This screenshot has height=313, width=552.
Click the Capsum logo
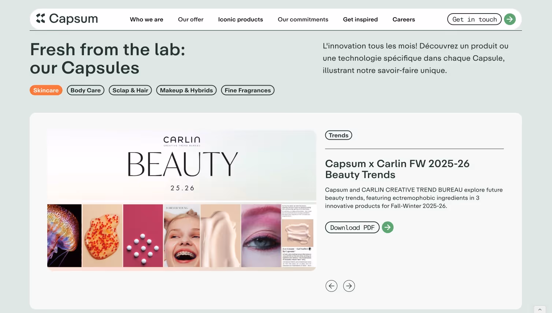click(67, 19)
